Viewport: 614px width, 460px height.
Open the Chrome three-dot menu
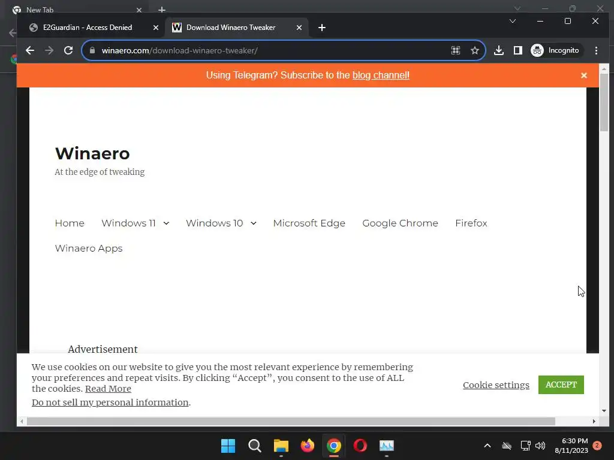coord(596,50)
